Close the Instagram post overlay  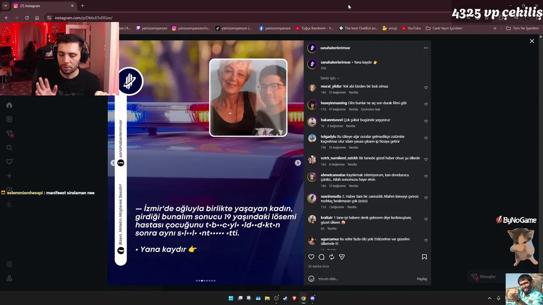tap(532, 41)
